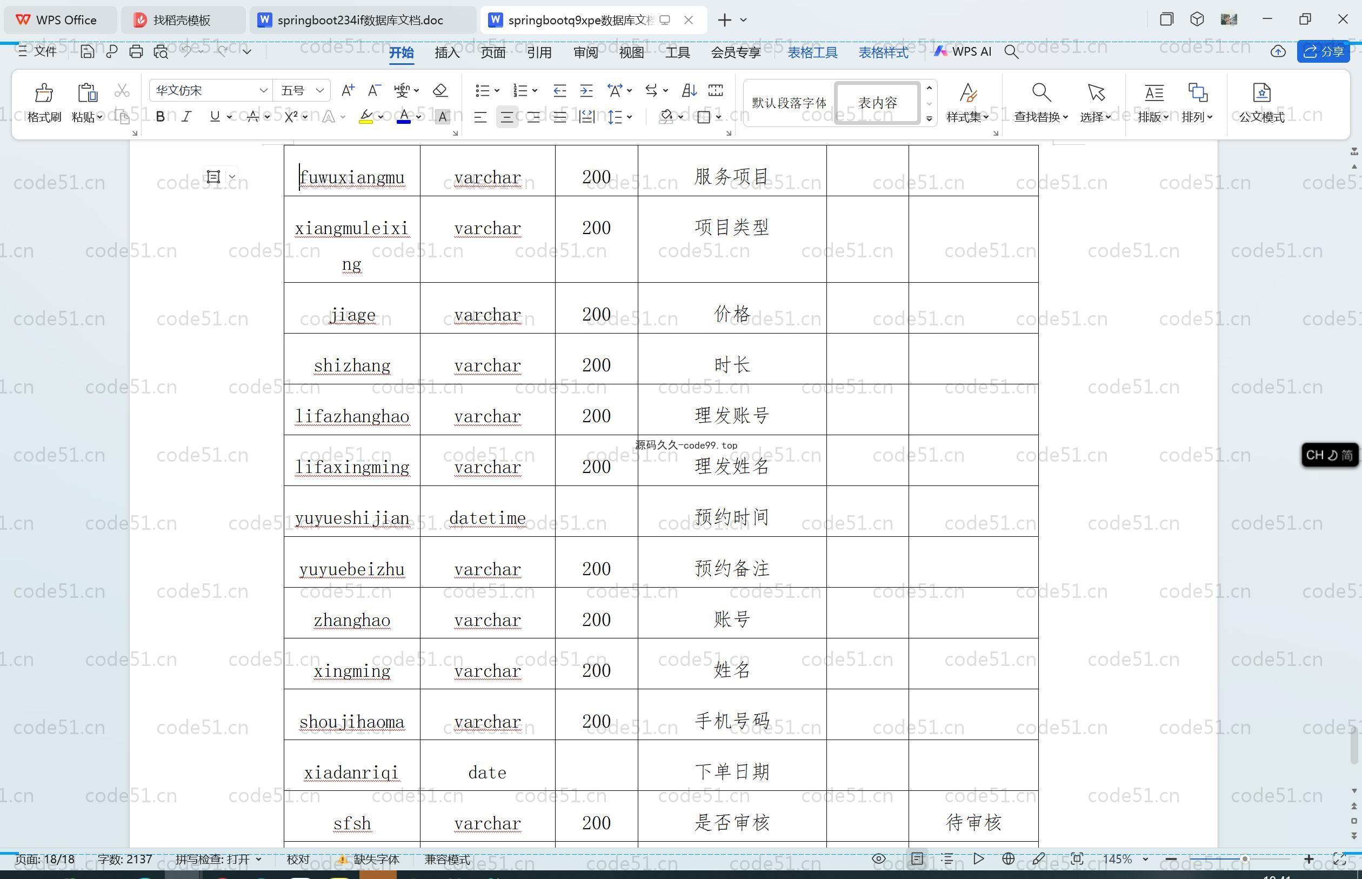Toggle Underline formatting
1362x879 pixels.
(215, 117)
